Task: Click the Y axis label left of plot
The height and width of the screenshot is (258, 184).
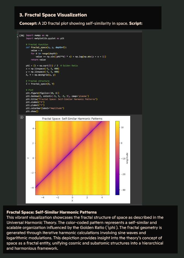Action: coord(28,158)
